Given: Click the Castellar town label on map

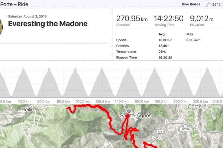Looking at the screenshot, I should (198, 106).
